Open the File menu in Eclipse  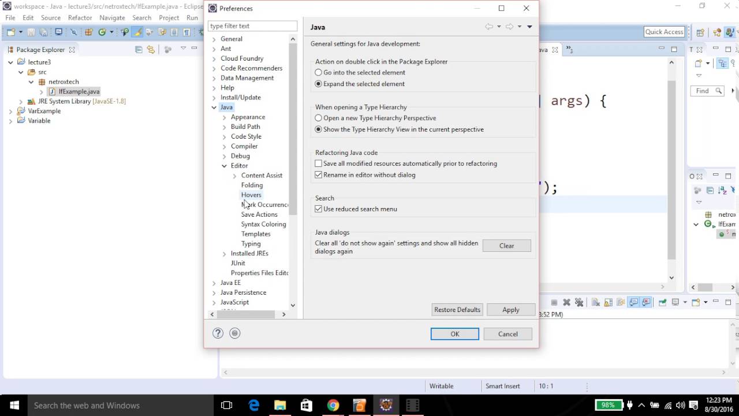pyautogui.click(x=10, y=18)
